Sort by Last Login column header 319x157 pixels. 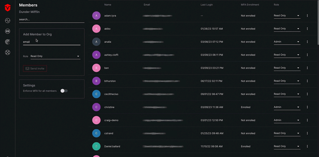tap(207, 5)
